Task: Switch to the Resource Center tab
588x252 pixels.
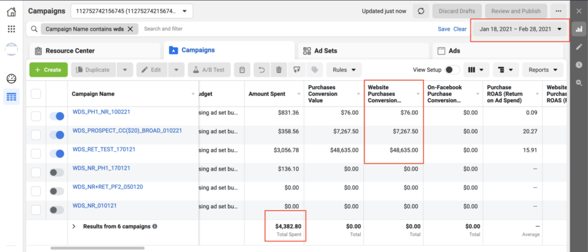Action: pos(95,51)
